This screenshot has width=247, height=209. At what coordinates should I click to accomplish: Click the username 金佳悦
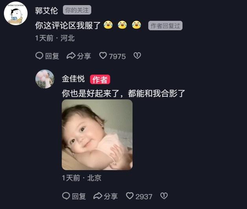(73, 79)
